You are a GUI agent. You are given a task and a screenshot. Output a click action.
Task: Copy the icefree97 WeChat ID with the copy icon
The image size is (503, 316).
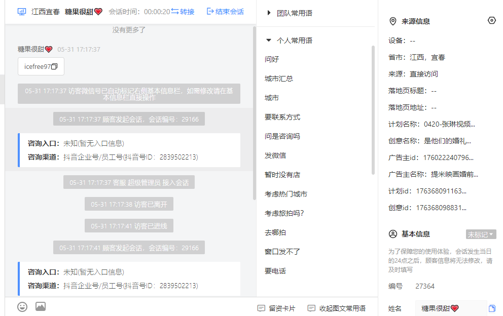point(55,66)
